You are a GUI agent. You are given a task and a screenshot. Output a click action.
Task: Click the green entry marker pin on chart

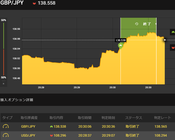(121, 46)
